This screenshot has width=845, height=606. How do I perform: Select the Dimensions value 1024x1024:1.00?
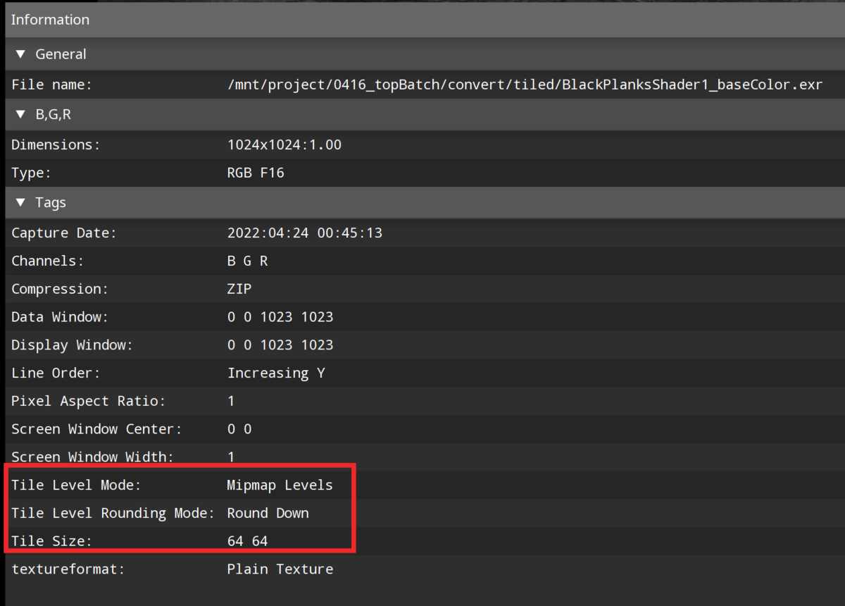pos(284,145)
